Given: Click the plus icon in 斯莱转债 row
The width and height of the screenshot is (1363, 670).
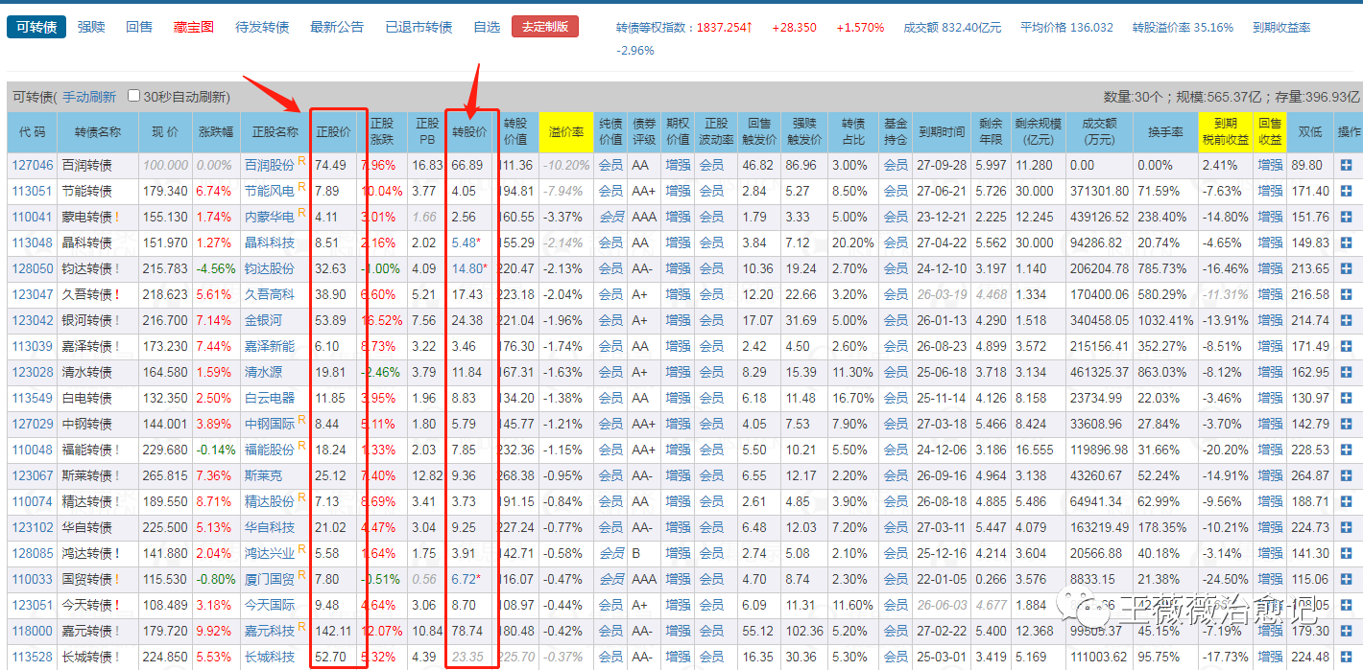Looking at the screenshot, I should click(x=1348, y=476).
